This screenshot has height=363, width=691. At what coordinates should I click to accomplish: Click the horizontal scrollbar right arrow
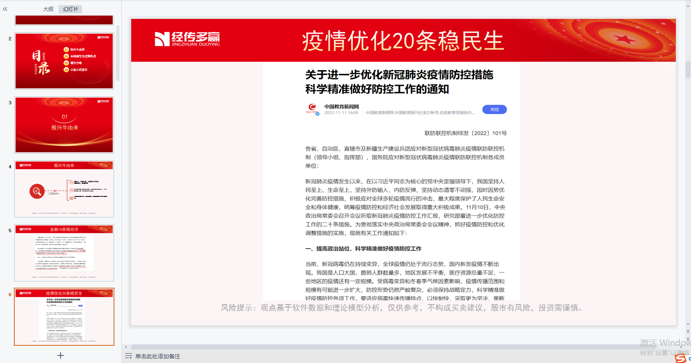682,347
